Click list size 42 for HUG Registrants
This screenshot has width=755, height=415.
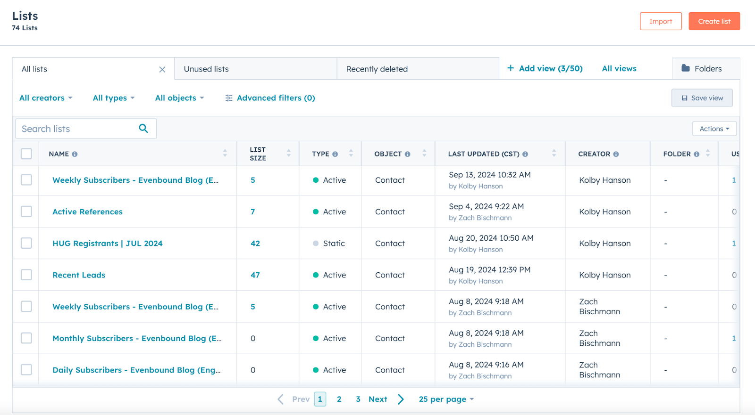tap(255, 244)
